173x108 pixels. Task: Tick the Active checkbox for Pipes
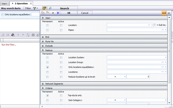61,30
